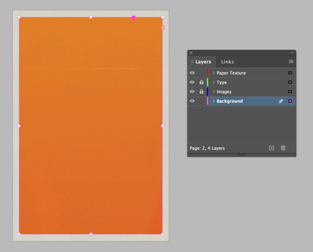Click the pen icon on the Background layer
Screen dimensions: 313x252
point(281,101)
